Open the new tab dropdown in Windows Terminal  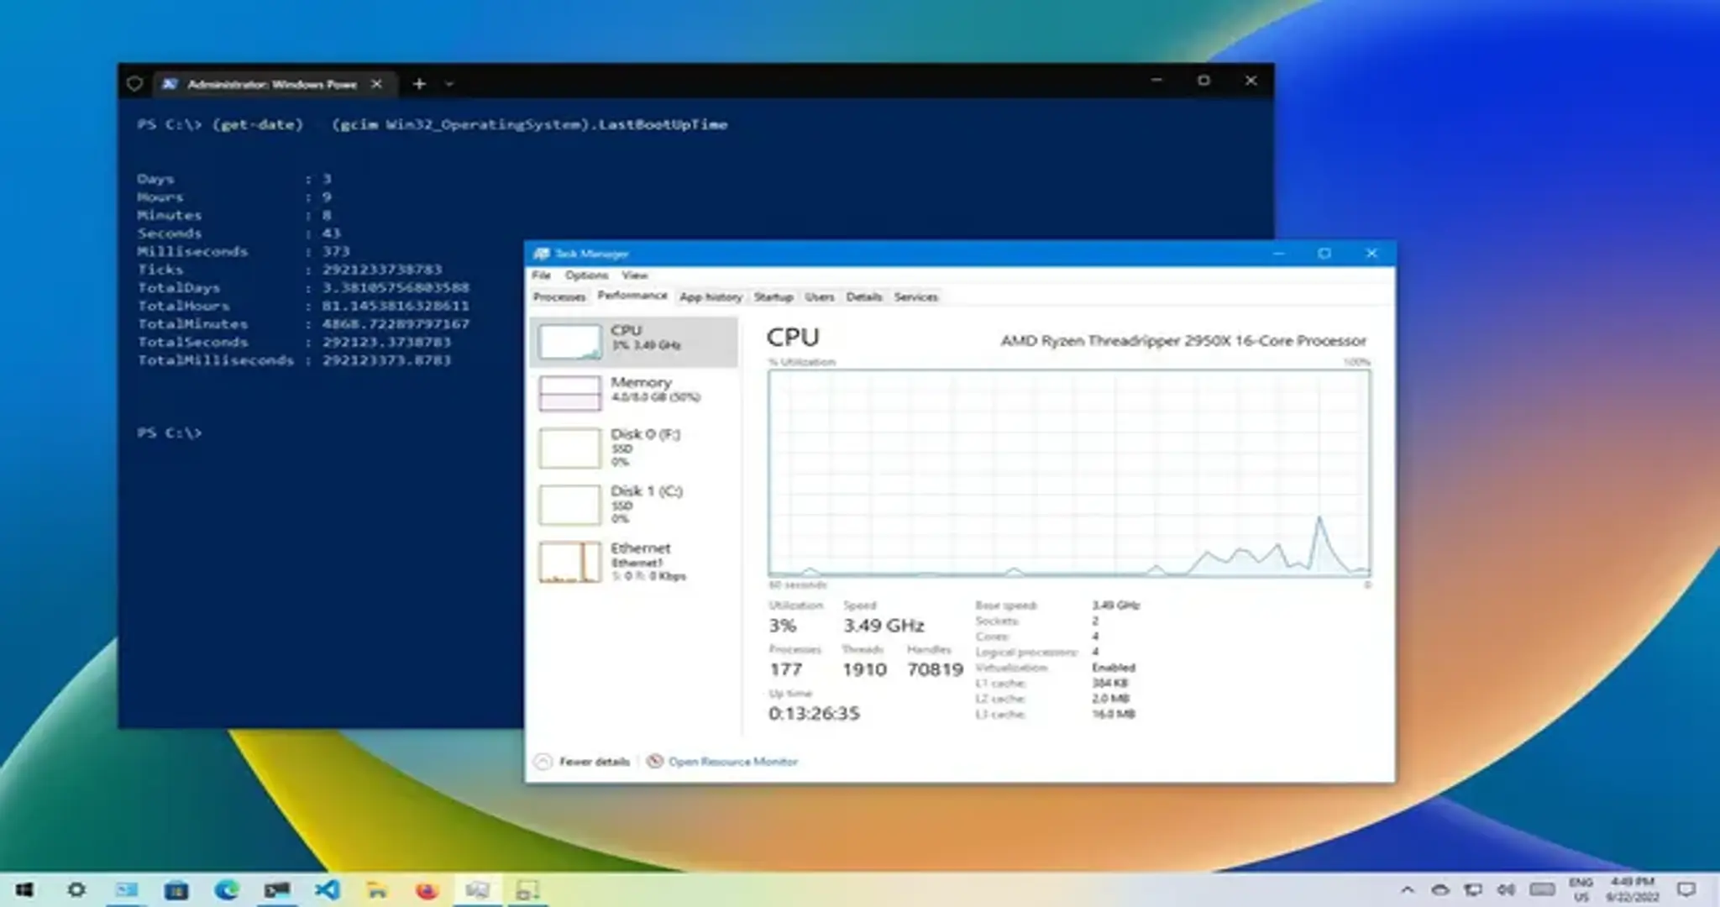coord(451,84)
